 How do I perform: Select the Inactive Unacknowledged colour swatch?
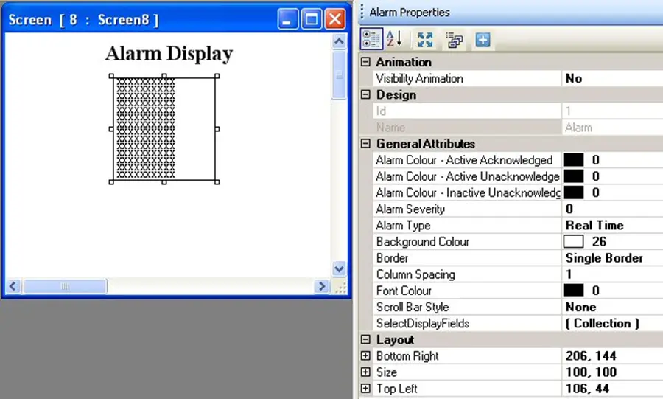tap(573, 192)
